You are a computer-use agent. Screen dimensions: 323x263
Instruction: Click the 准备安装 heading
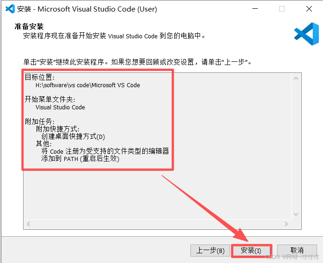tap(29, 26)
